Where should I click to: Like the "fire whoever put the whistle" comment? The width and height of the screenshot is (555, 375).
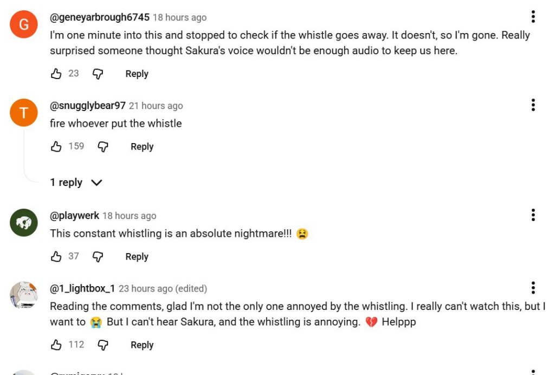(x=56, y=146)
